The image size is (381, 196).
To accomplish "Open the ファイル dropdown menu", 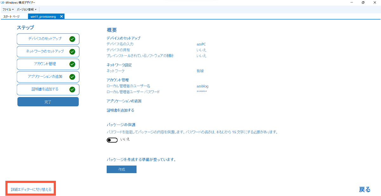I will tap(8, 9).
